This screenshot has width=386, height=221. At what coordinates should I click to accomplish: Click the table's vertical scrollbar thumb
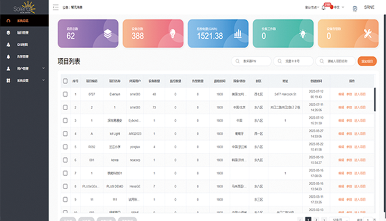tap(375, 99)
